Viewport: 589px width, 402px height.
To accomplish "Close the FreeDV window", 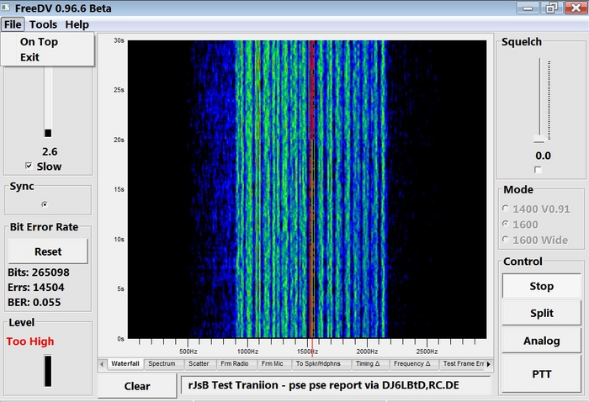I will click(576, 8).
